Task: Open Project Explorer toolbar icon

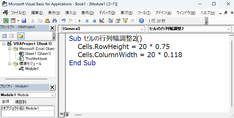Action: pyautogui.click(x=111, y=21)
